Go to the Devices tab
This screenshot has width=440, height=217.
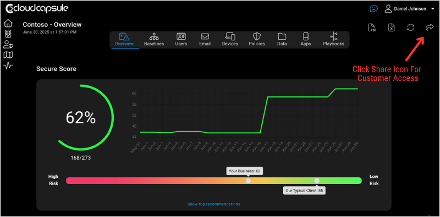(x=230, y=40)
